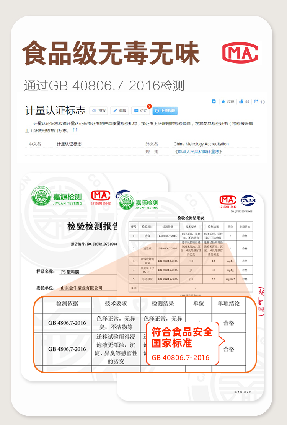Click the enlarged 技术要求 column header
287x425 pixels.
coord(116,304)
